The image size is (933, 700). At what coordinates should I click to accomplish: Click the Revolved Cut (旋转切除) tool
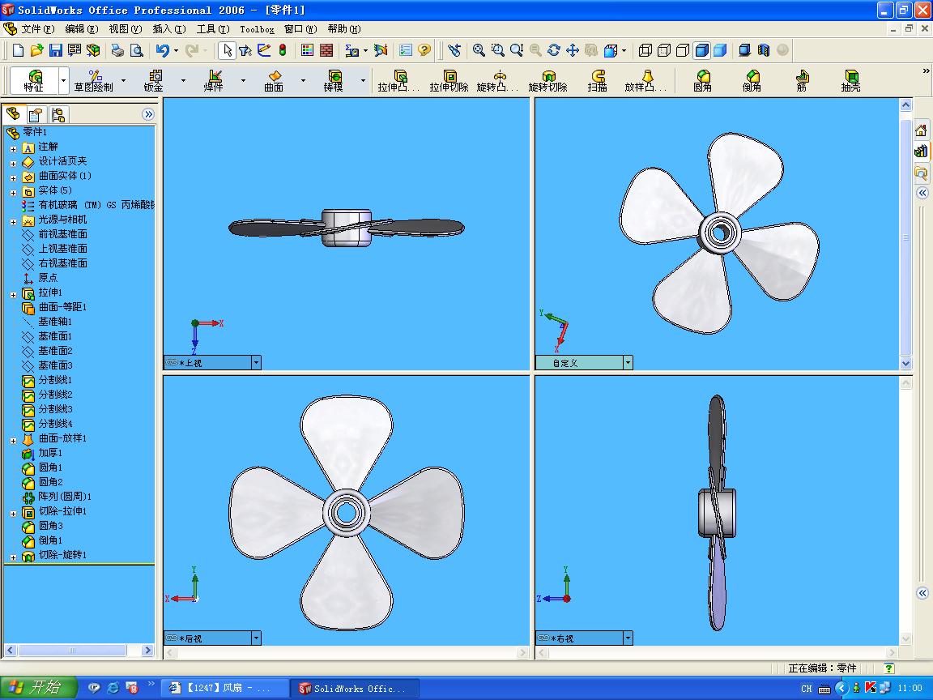pyautogui.click(x=548, y=80)
